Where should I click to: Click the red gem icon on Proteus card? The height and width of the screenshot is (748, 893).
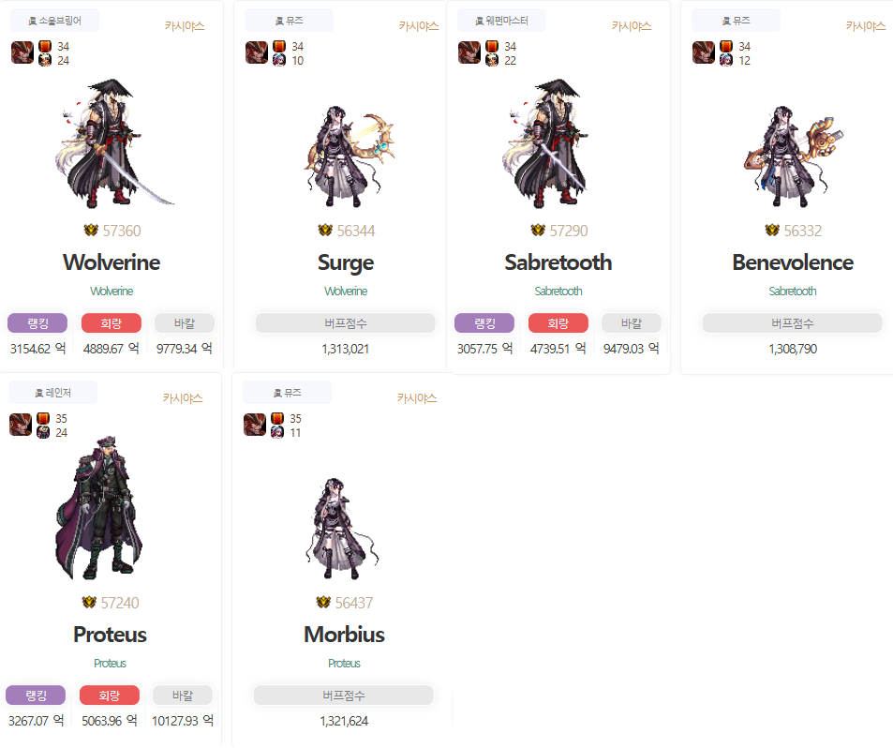[x=43, y=419]
